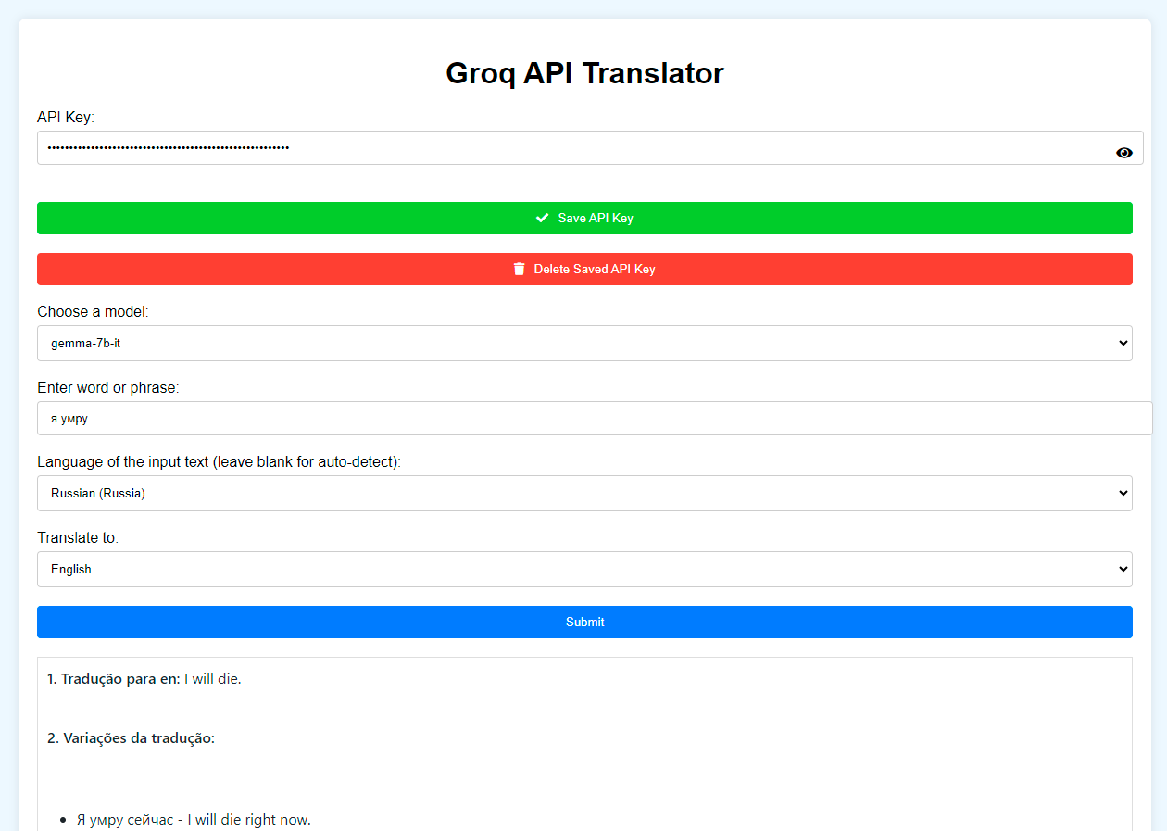Click the 'Language of the input text' label

click(219, 461)
